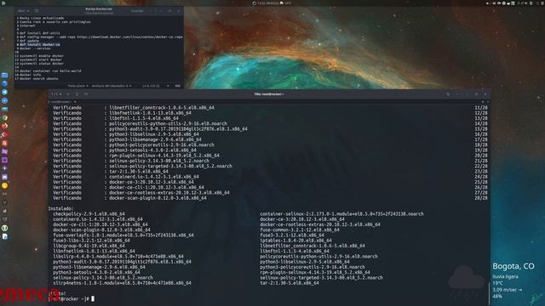The width and height of the screenshot is (545, 306).
Task: Close the terminal pane in Tilix
Action: 488,102
